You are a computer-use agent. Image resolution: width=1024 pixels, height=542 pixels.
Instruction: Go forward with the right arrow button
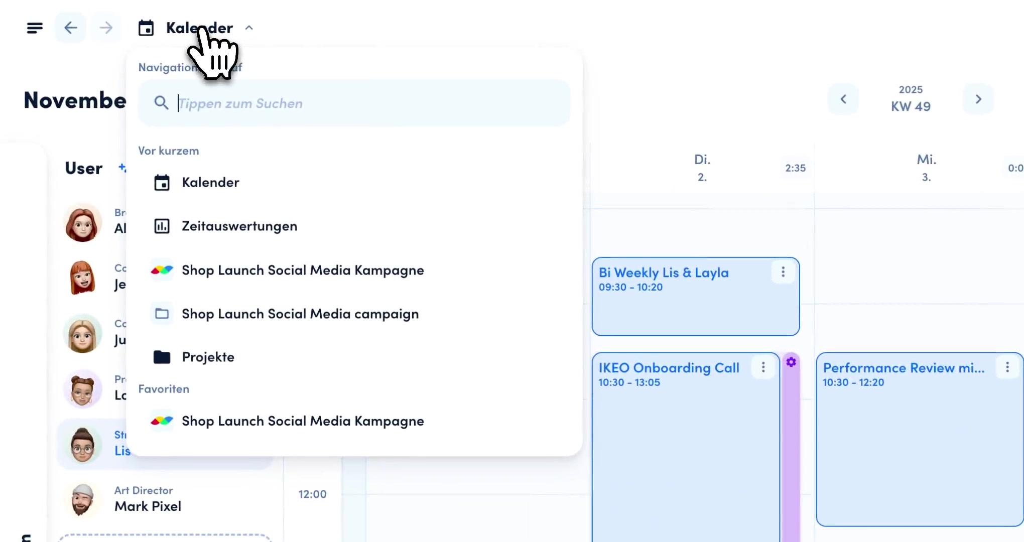click(106, 28)
